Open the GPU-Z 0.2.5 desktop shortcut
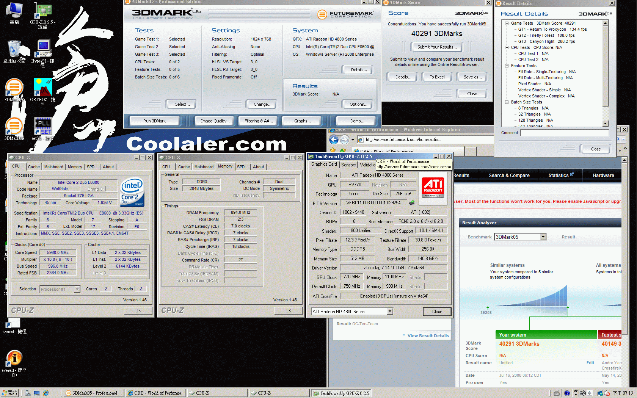Viewport: 637px width, 398px height. coord(42,15)
